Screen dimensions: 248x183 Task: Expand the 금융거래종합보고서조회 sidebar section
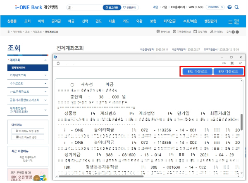[x=45, y=100]
